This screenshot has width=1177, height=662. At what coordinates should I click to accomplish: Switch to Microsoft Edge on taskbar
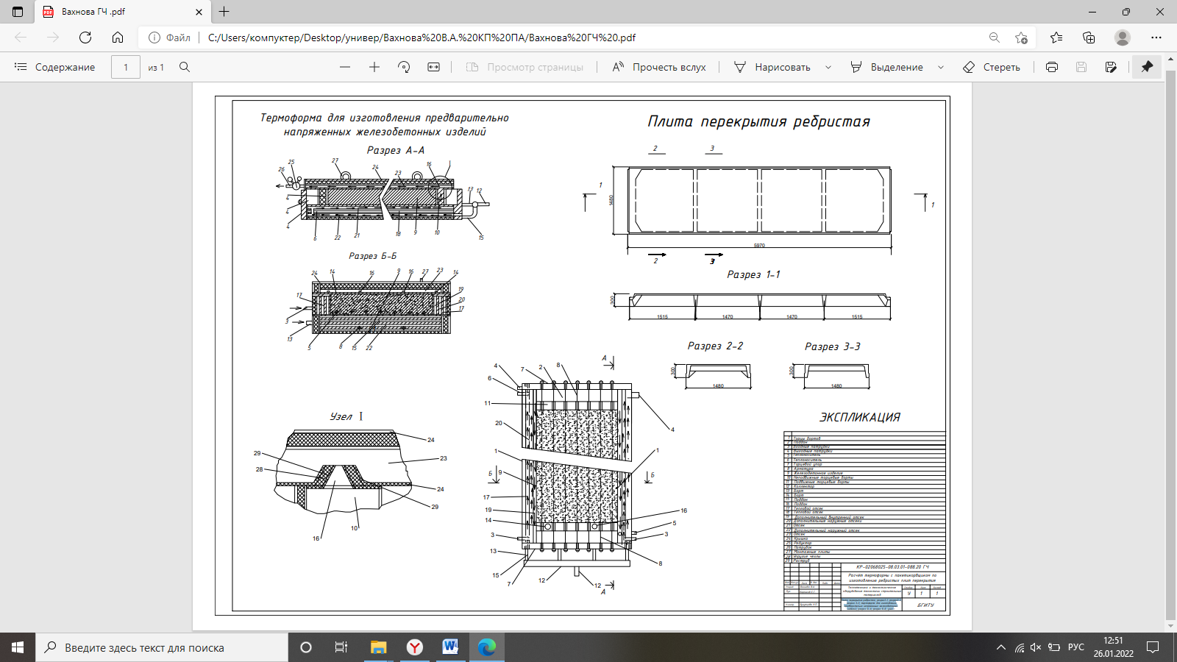(486, 647)
